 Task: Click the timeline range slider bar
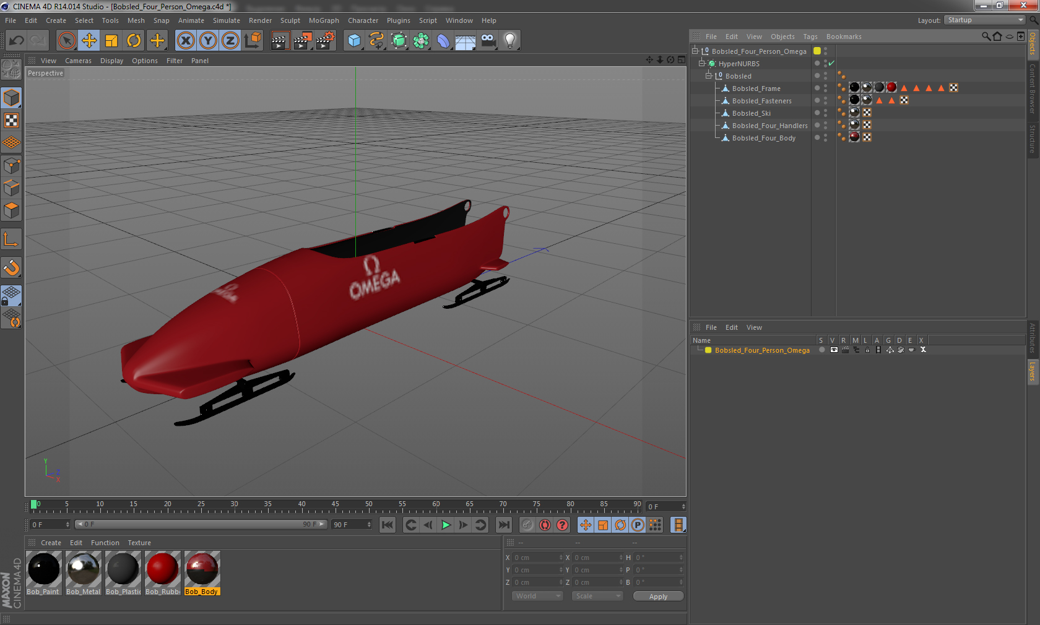(x=201, y=524)
